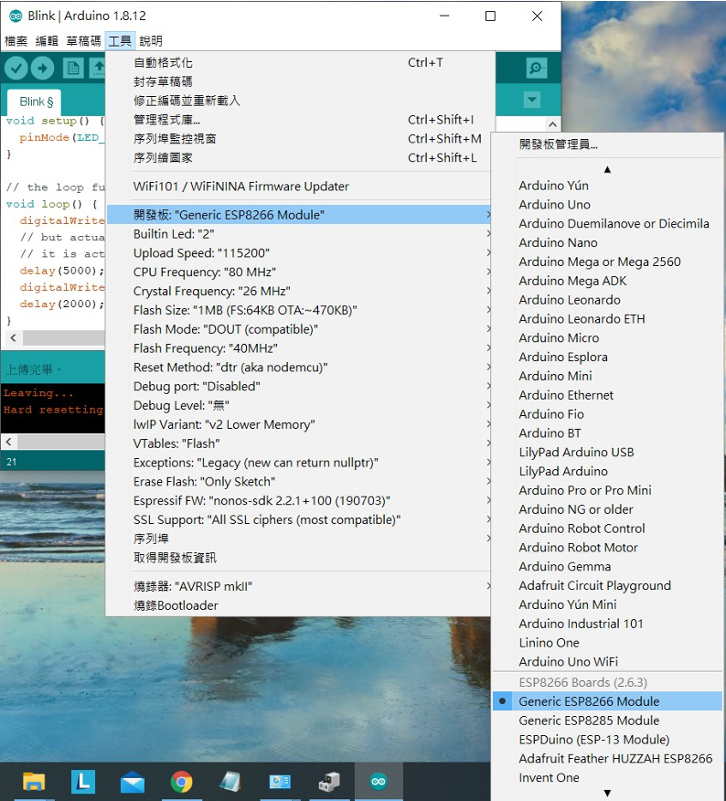
Task: Click the Upload arrow toolbar icon
Action: [42, 68]
